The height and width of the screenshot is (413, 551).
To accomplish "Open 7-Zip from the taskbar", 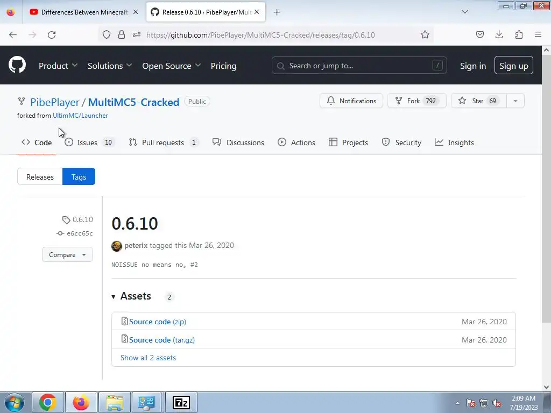I will coord(181,402).
